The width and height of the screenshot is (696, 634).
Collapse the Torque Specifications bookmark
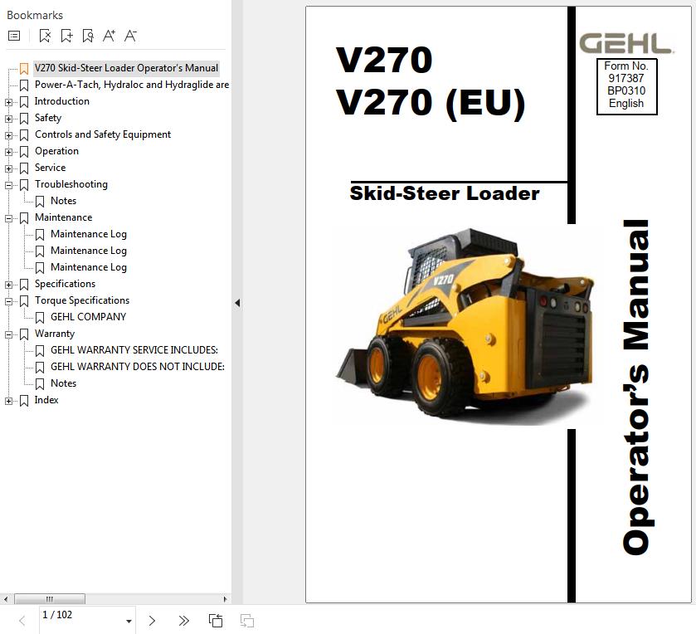click(x=8, y=301)
